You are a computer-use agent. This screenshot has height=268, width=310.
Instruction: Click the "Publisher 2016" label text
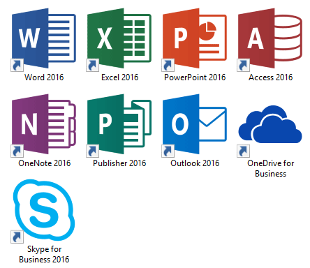coord(119,163)
